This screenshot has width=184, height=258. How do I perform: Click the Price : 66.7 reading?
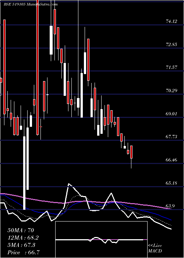click(24, 252)
